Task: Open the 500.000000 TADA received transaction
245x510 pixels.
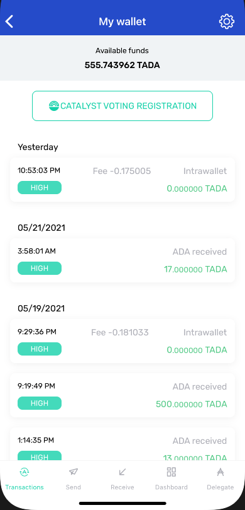Action: 122,395
